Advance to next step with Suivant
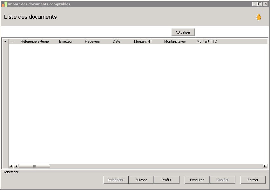The image size is (270, 190). tap(141, 180)
